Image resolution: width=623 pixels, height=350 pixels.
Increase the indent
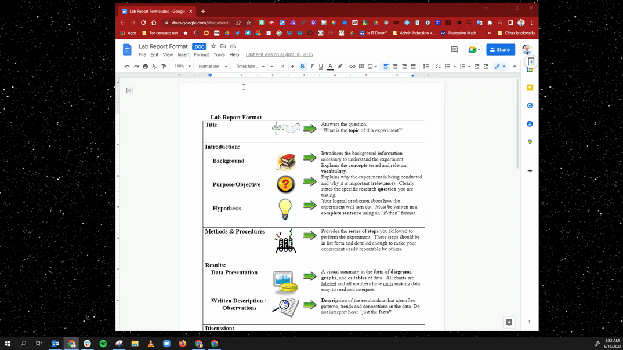(x=486, y=66)
